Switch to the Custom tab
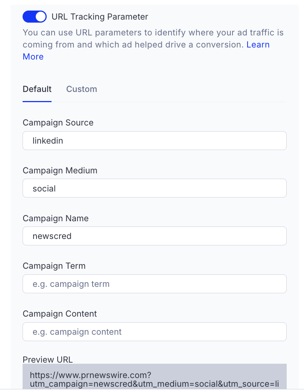This screenshot has width=304, height=392. tap(82, 89)
